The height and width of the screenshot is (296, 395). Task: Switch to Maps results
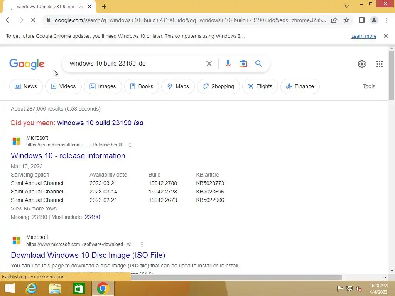pyautogui.click(x=178, y=86)
